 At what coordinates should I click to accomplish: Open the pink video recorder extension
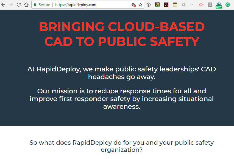[x=201, y=5]
